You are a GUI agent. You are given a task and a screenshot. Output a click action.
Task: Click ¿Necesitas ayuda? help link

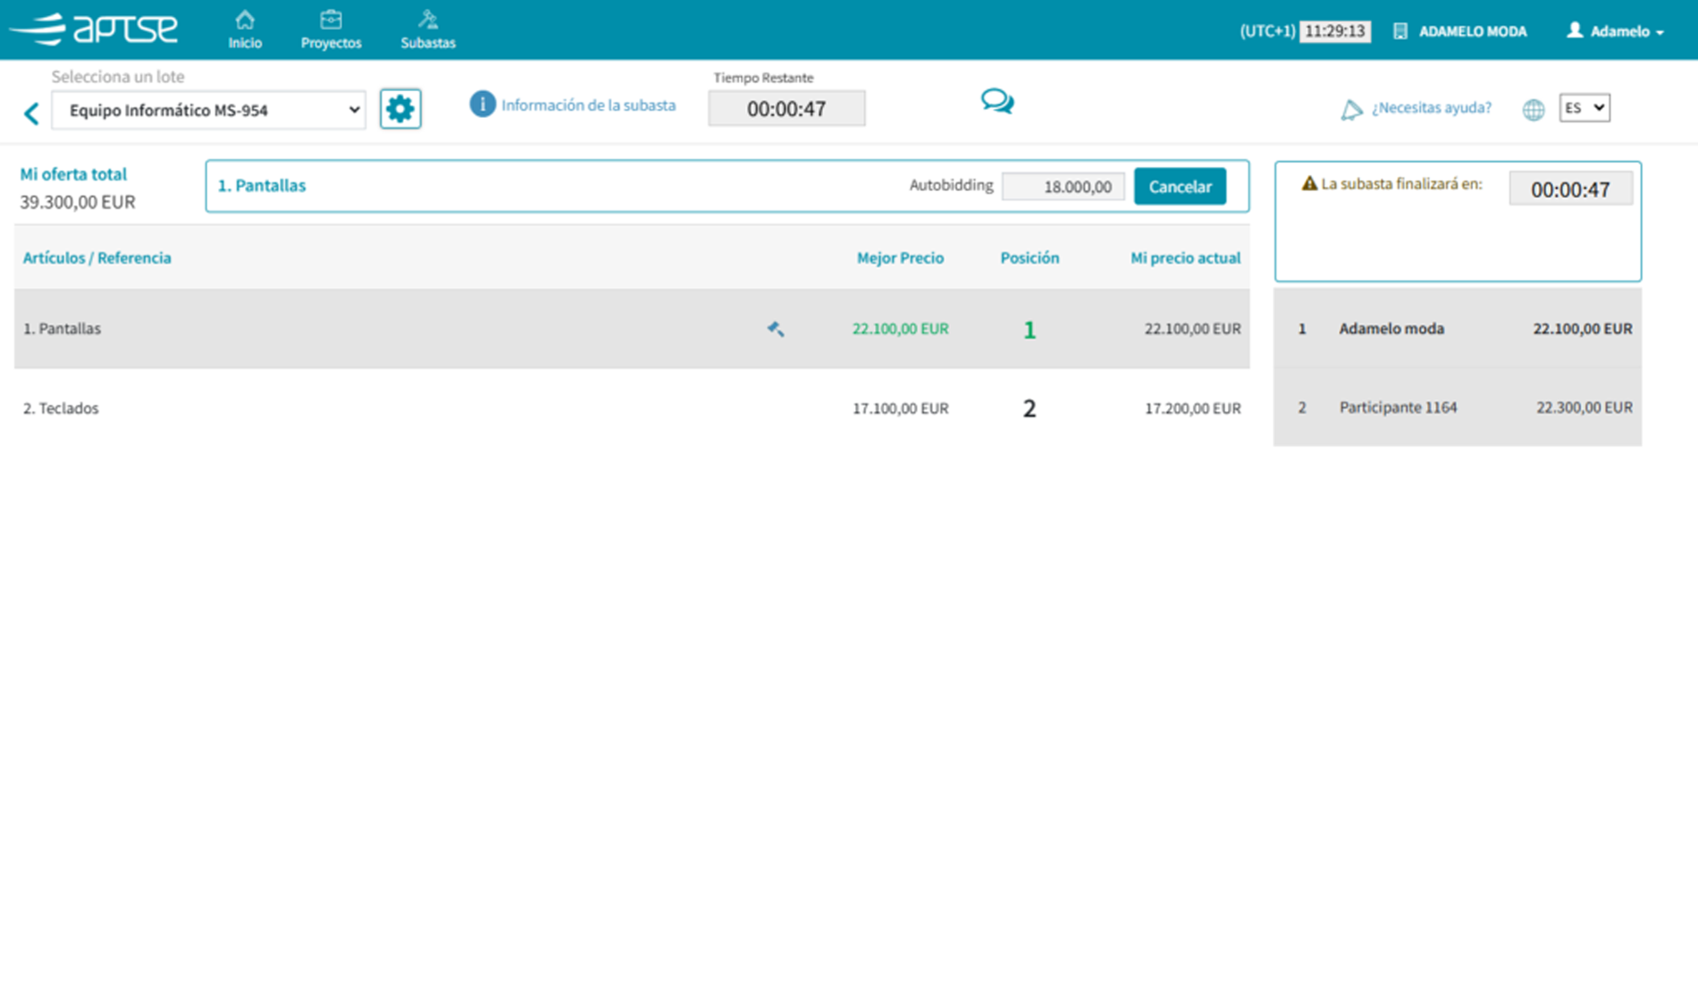pos(1431,108)
